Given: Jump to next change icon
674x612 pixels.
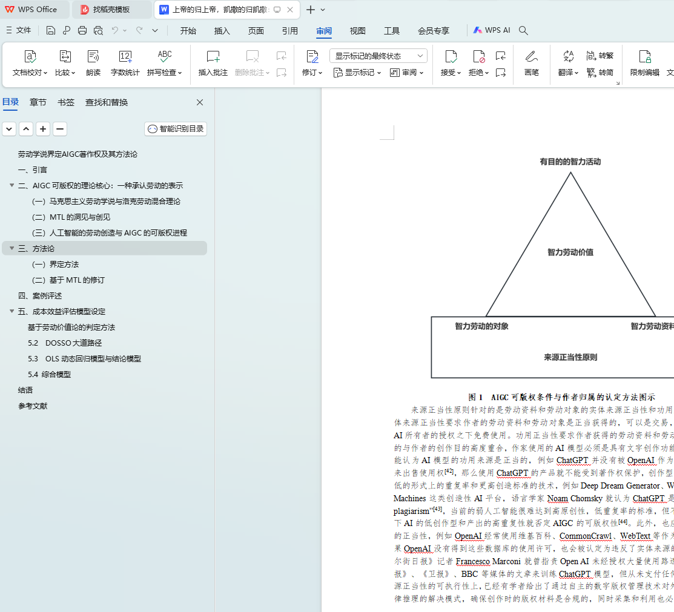Looking at the screenshot, I should pyautogui.click(x=500, y=73).
